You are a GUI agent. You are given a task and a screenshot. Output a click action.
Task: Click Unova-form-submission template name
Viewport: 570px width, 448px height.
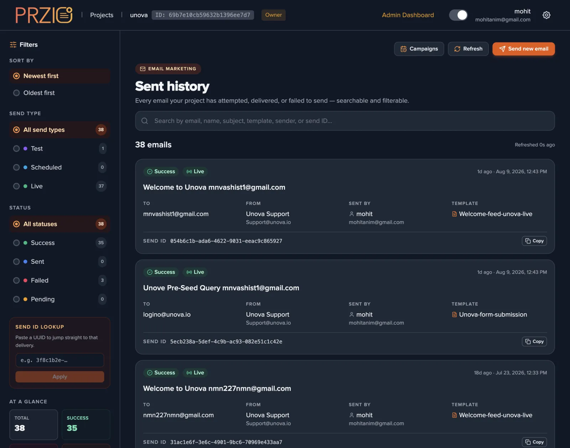click(x=493, y=314)
